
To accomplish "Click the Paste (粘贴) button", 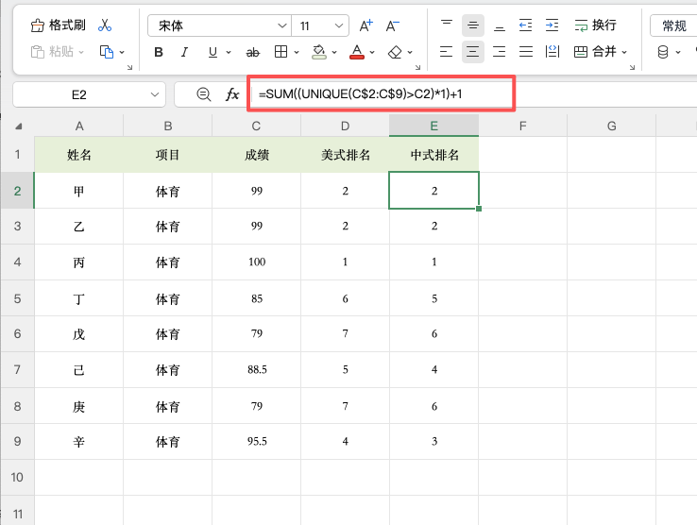I will click(52, 52).
